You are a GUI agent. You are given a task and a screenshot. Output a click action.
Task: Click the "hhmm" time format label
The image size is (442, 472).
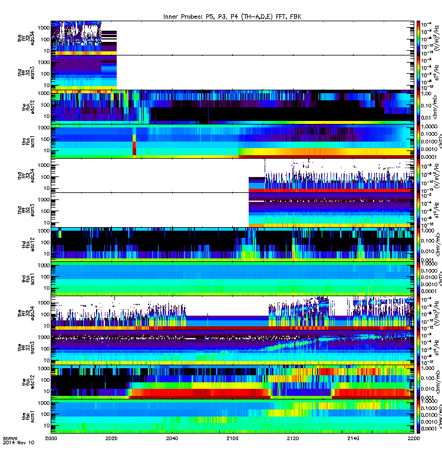[x=10, y=438]
